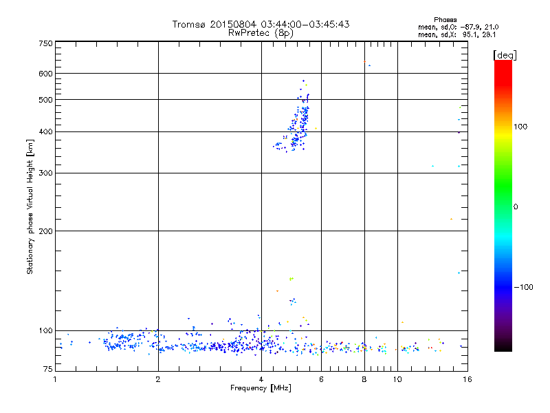The height and width of the screenshot is (413, 550).
Task: Click the 'Stationary phase Virtual Height [km]' y-axis label
Action: (x=30, y=206)
